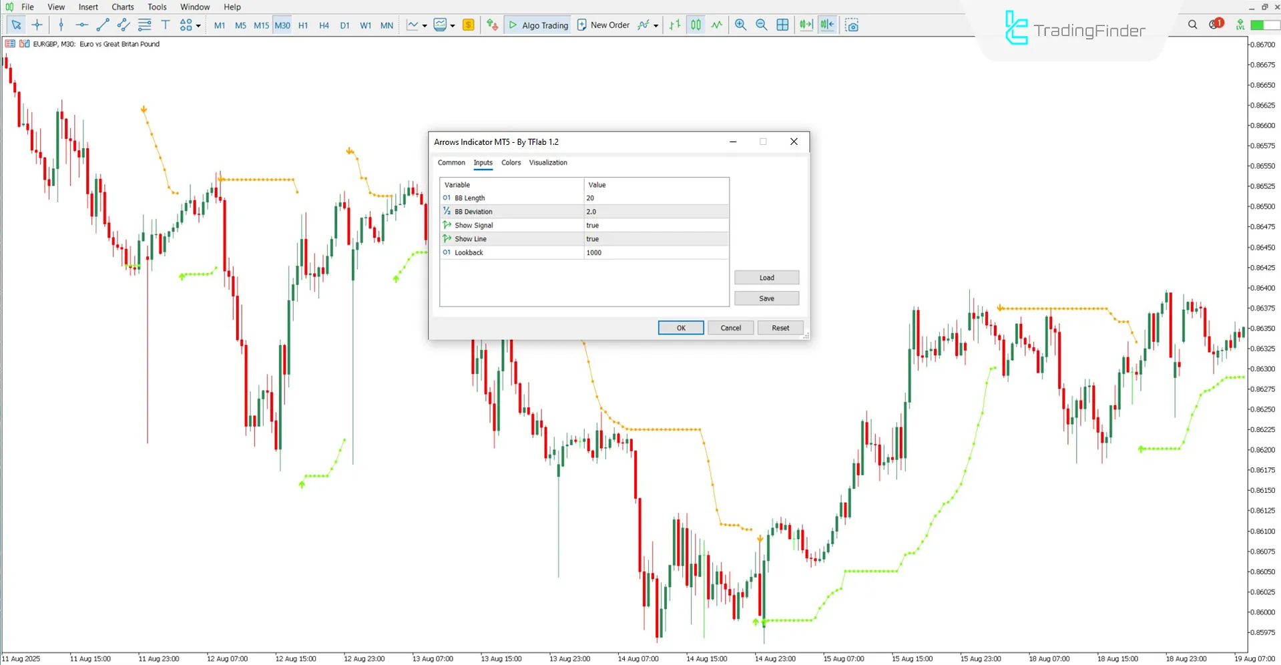Image resolution: width=1281 pixels, height=665 pixels.
Task: Select the Text label tool
Action: point(166,25)
